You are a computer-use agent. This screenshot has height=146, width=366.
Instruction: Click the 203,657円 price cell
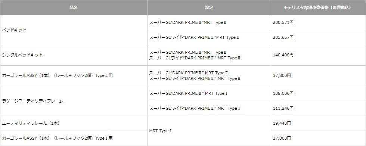click(318, 38)
